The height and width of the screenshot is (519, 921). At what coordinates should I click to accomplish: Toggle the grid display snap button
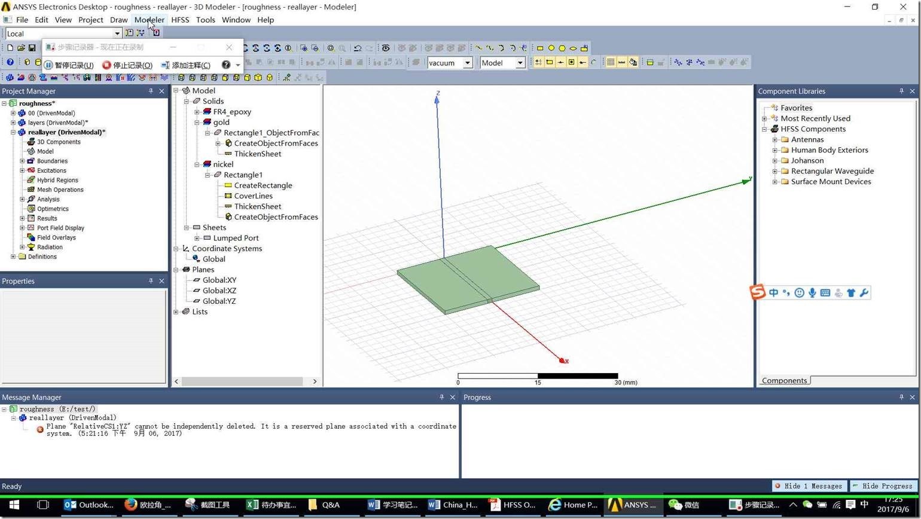[x=611, y=62]
